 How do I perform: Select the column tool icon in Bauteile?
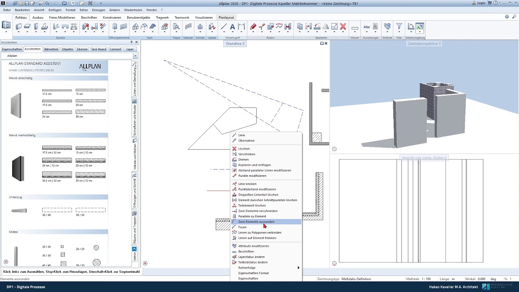[x=36, y=27]
